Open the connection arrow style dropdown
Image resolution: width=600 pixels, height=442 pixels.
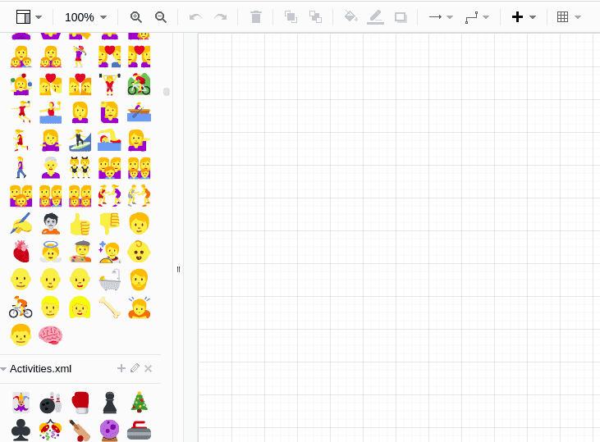tap(441, 17)
